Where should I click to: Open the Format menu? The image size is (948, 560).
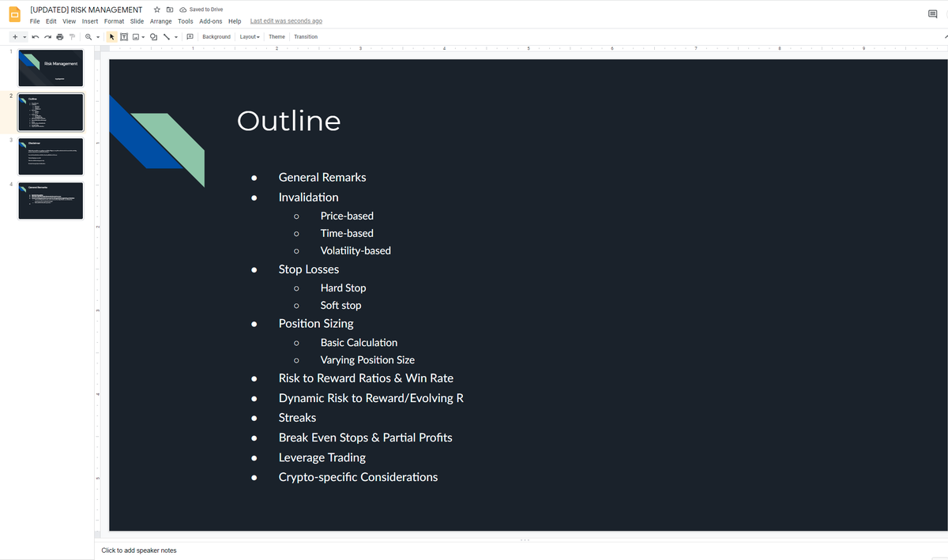[114, 21]
